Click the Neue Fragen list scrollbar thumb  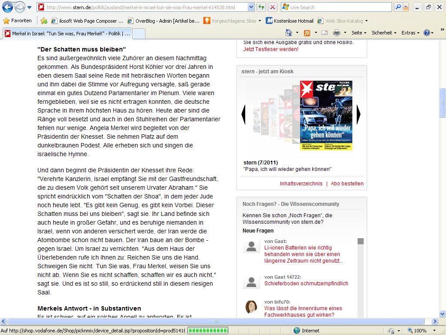click(x=360, y=241)
